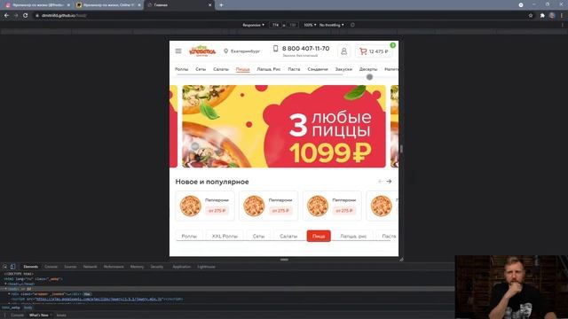
Task: Click the browser back arrow
Action: [6, 16]
